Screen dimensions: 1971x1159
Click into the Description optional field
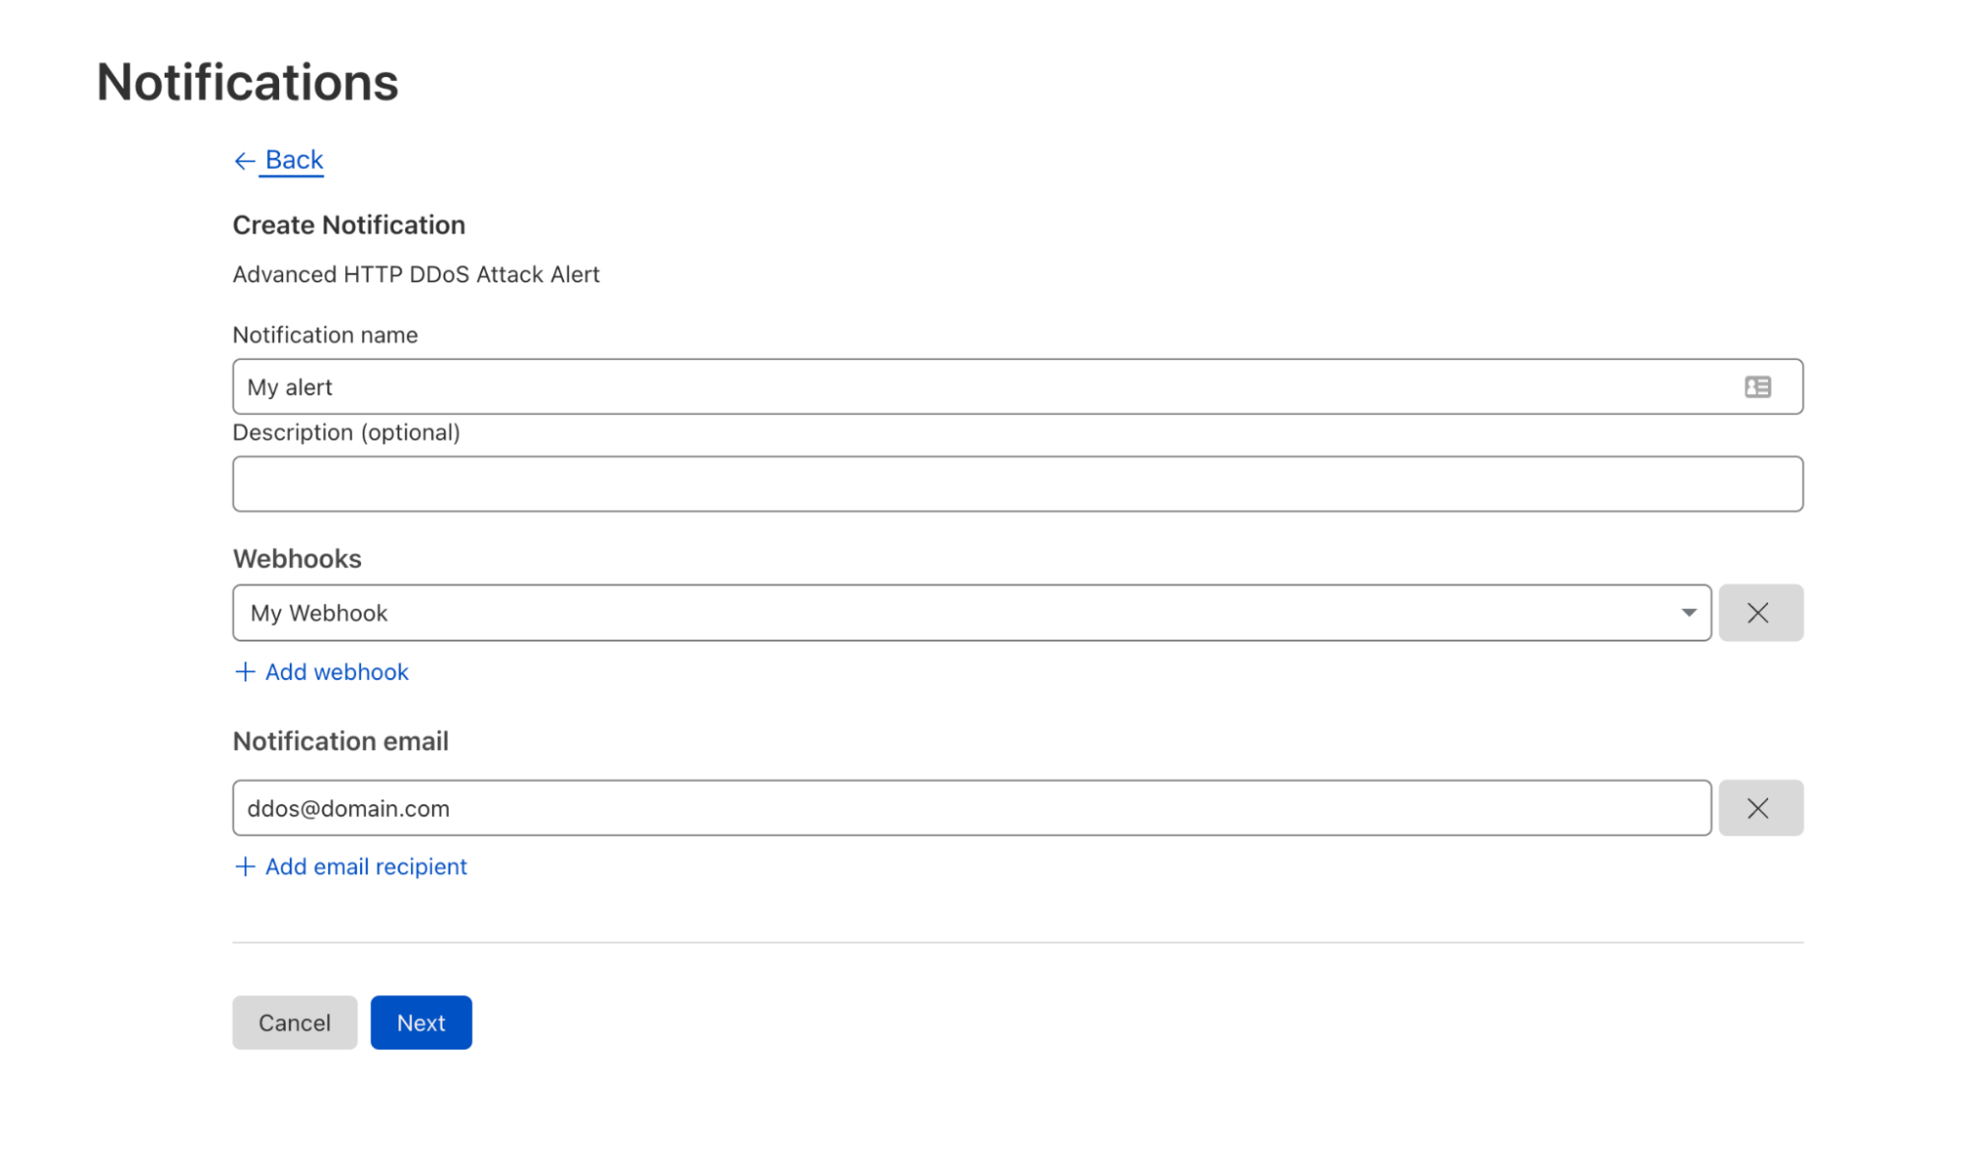[x=1017, y=484]
